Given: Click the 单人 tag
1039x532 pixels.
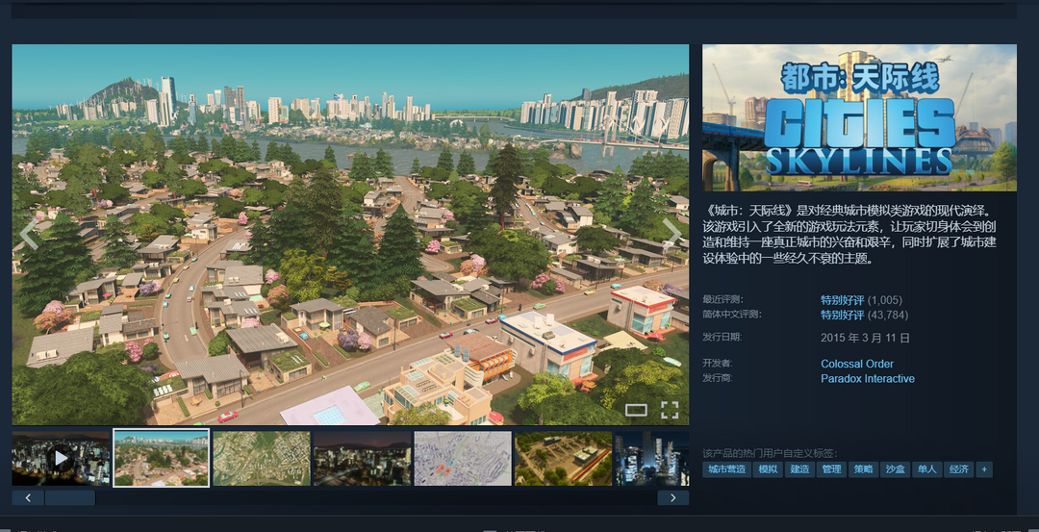Looking at the screenshot, I should (927, 469).
